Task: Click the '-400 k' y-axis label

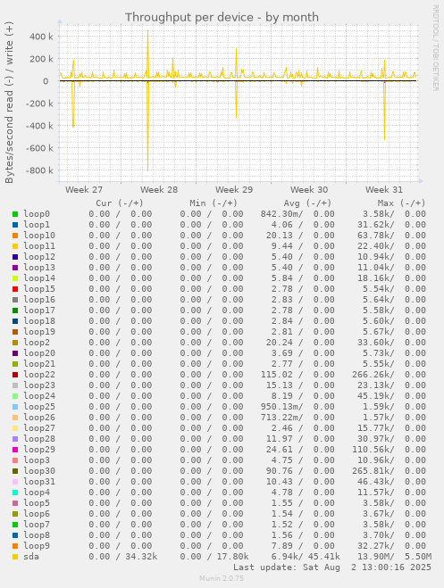Action: [39, 126]
